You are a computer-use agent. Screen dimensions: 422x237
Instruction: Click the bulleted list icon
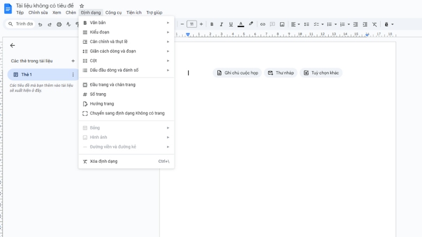(x=329, y=24)
